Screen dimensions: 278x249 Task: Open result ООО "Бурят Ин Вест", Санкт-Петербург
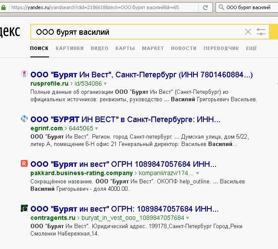tap(141, 75)
